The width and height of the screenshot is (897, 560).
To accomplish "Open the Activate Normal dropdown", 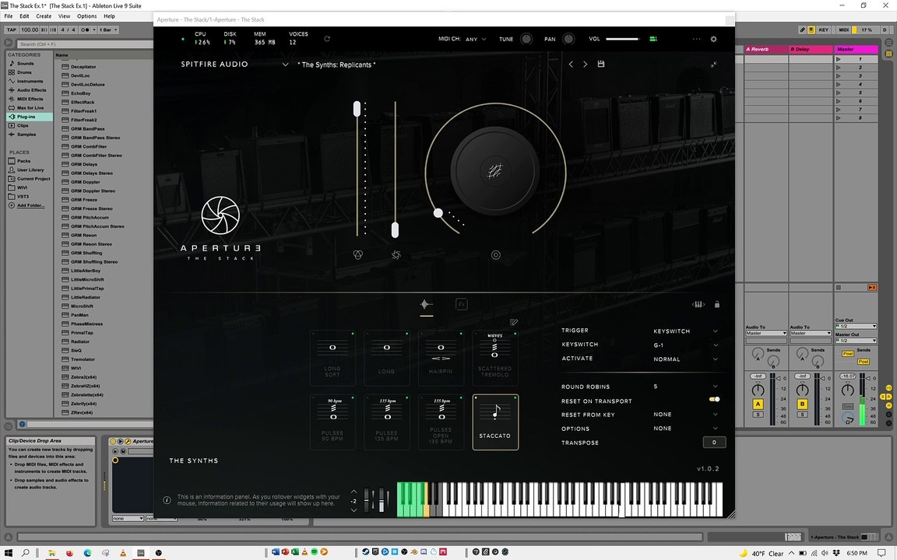I will click(686, 359).
